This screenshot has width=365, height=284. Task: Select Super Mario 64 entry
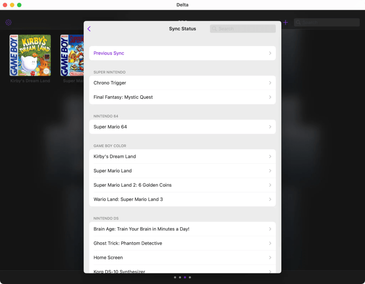pyautogui.click(x=182, y=127)
